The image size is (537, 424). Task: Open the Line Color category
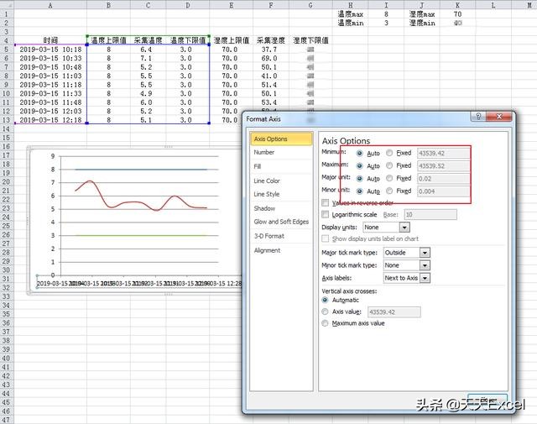pyautogui.click(x=267, y=181)
